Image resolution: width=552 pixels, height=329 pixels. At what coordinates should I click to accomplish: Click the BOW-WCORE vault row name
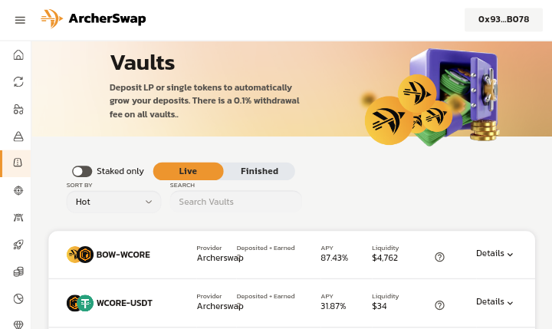click(x=123, y=255)
